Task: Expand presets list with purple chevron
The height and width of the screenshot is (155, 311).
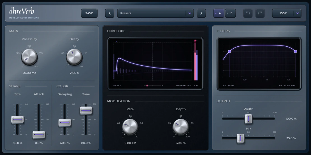Action: coord(190,13)
